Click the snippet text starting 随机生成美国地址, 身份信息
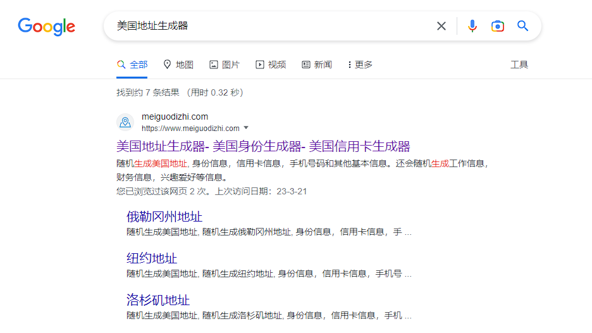 click(x=303, y=170)
